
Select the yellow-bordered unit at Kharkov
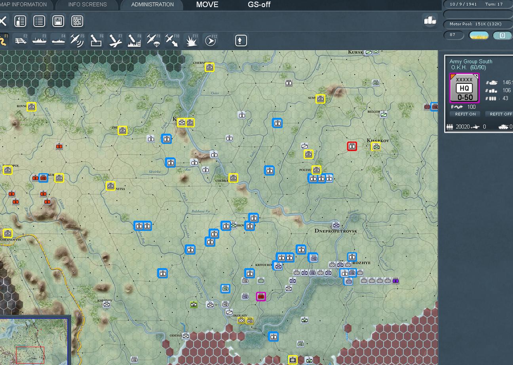[376, 147]
